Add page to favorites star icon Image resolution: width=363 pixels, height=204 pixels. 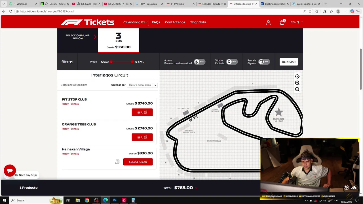coord(310,11)
